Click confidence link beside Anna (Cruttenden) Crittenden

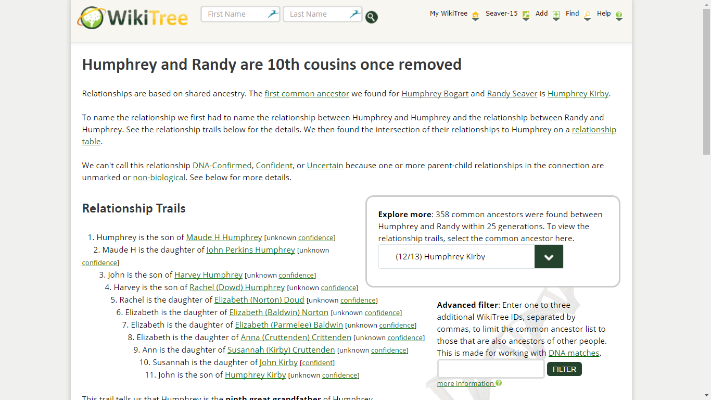point(405,338)
